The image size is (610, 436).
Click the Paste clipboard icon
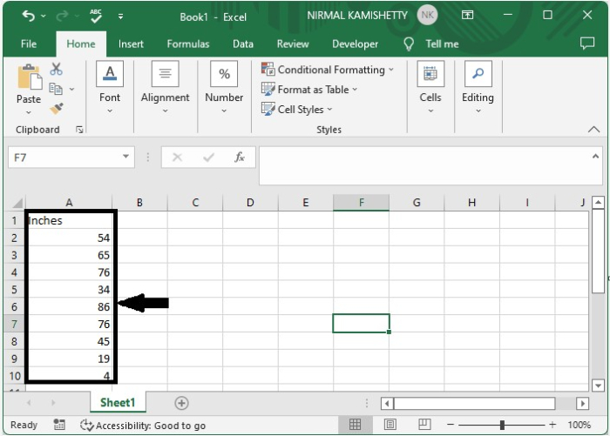[29, 77]
